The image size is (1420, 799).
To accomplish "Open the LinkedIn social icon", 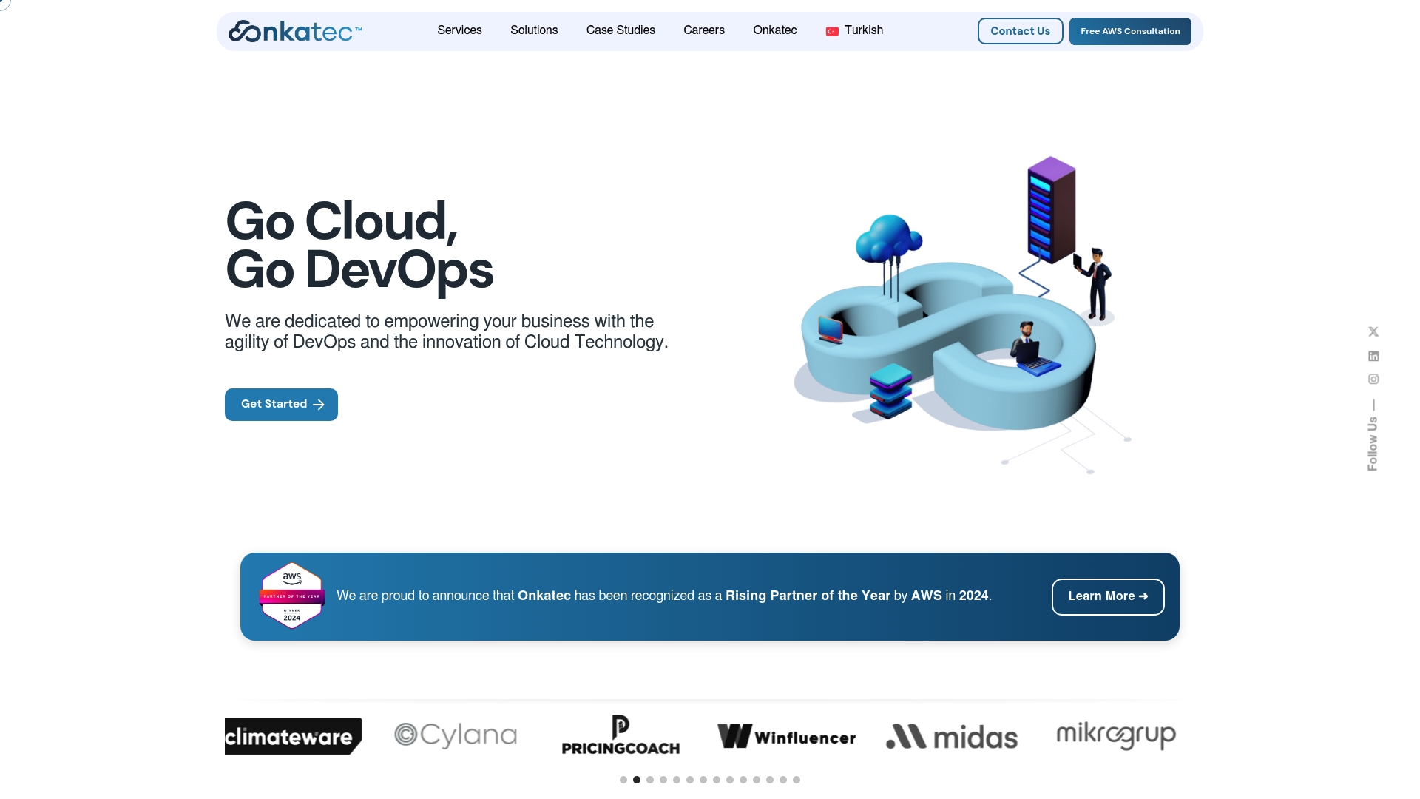I will pos(1373,356).
